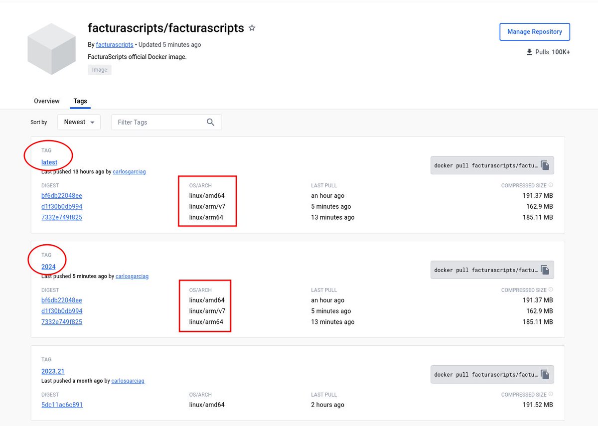Screen dimensions: 598x426
Task: Open the facturascripts publisher link
Action: point(115,45)
